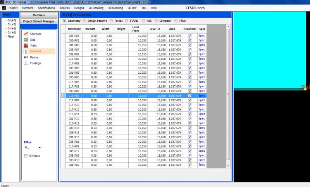The image size is (310, 187).
Task: Select the C05-R09 reference cell
Action: (x=74, y=156)
